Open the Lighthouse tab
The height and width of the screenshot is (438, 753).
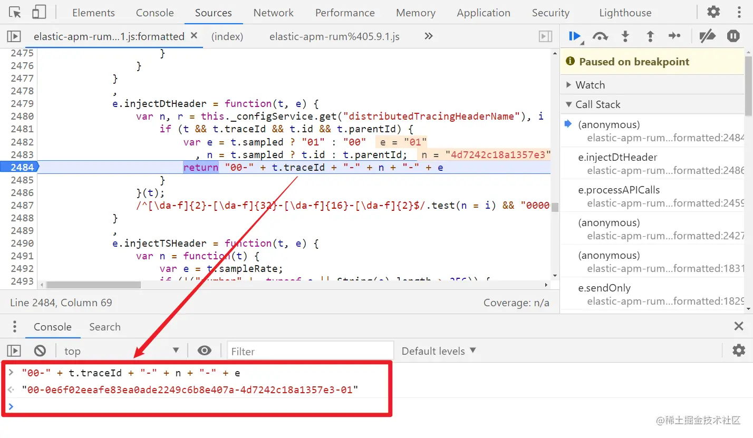625,13
